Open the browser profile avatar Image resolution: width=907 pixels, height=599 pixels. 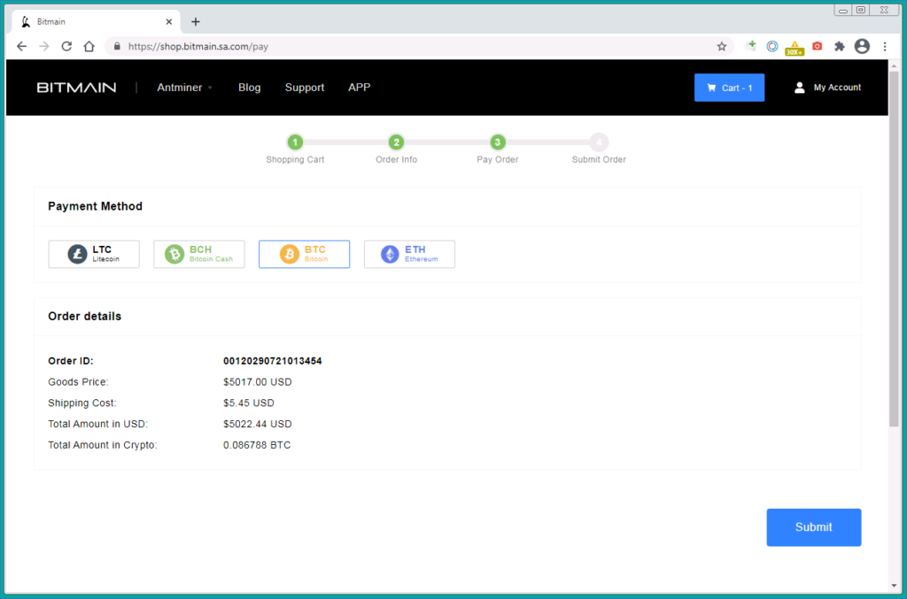[x=862, y=46]
